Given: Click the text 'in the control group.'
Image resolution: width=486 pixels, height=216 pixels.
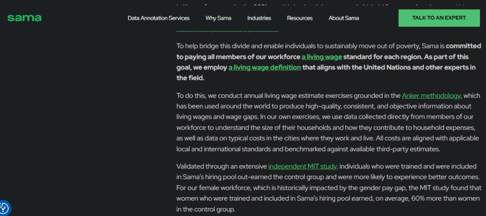Looking at the screenshot, I should (x=206, y=209).
